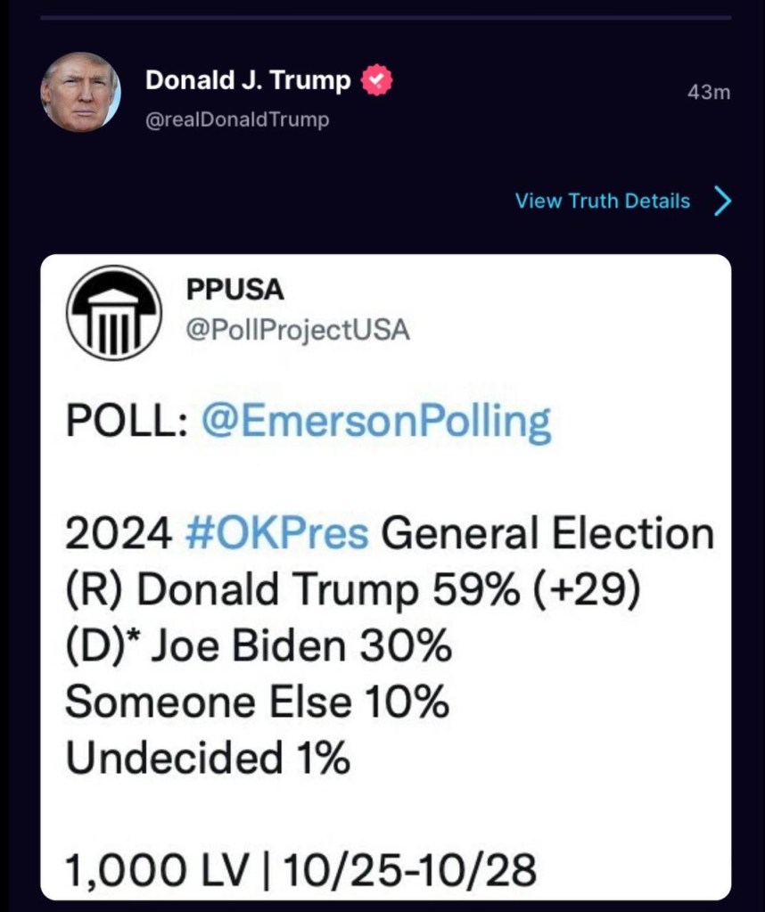Viewport: 765px width, 912px height.
Task: Click the Someone Else 10% line
Action: [x=257, y=702]
